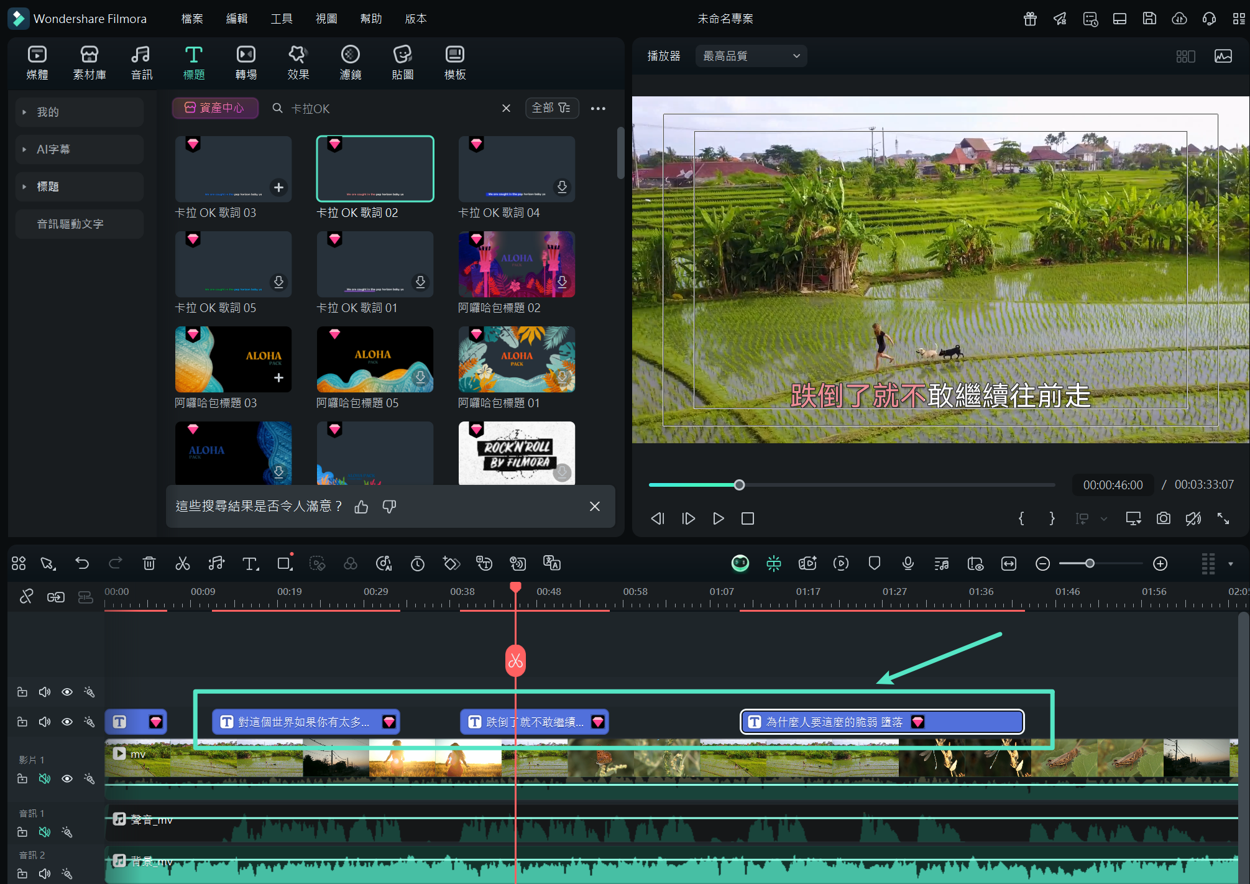Open the 濾鏡 filters tab

click(351, 63)
